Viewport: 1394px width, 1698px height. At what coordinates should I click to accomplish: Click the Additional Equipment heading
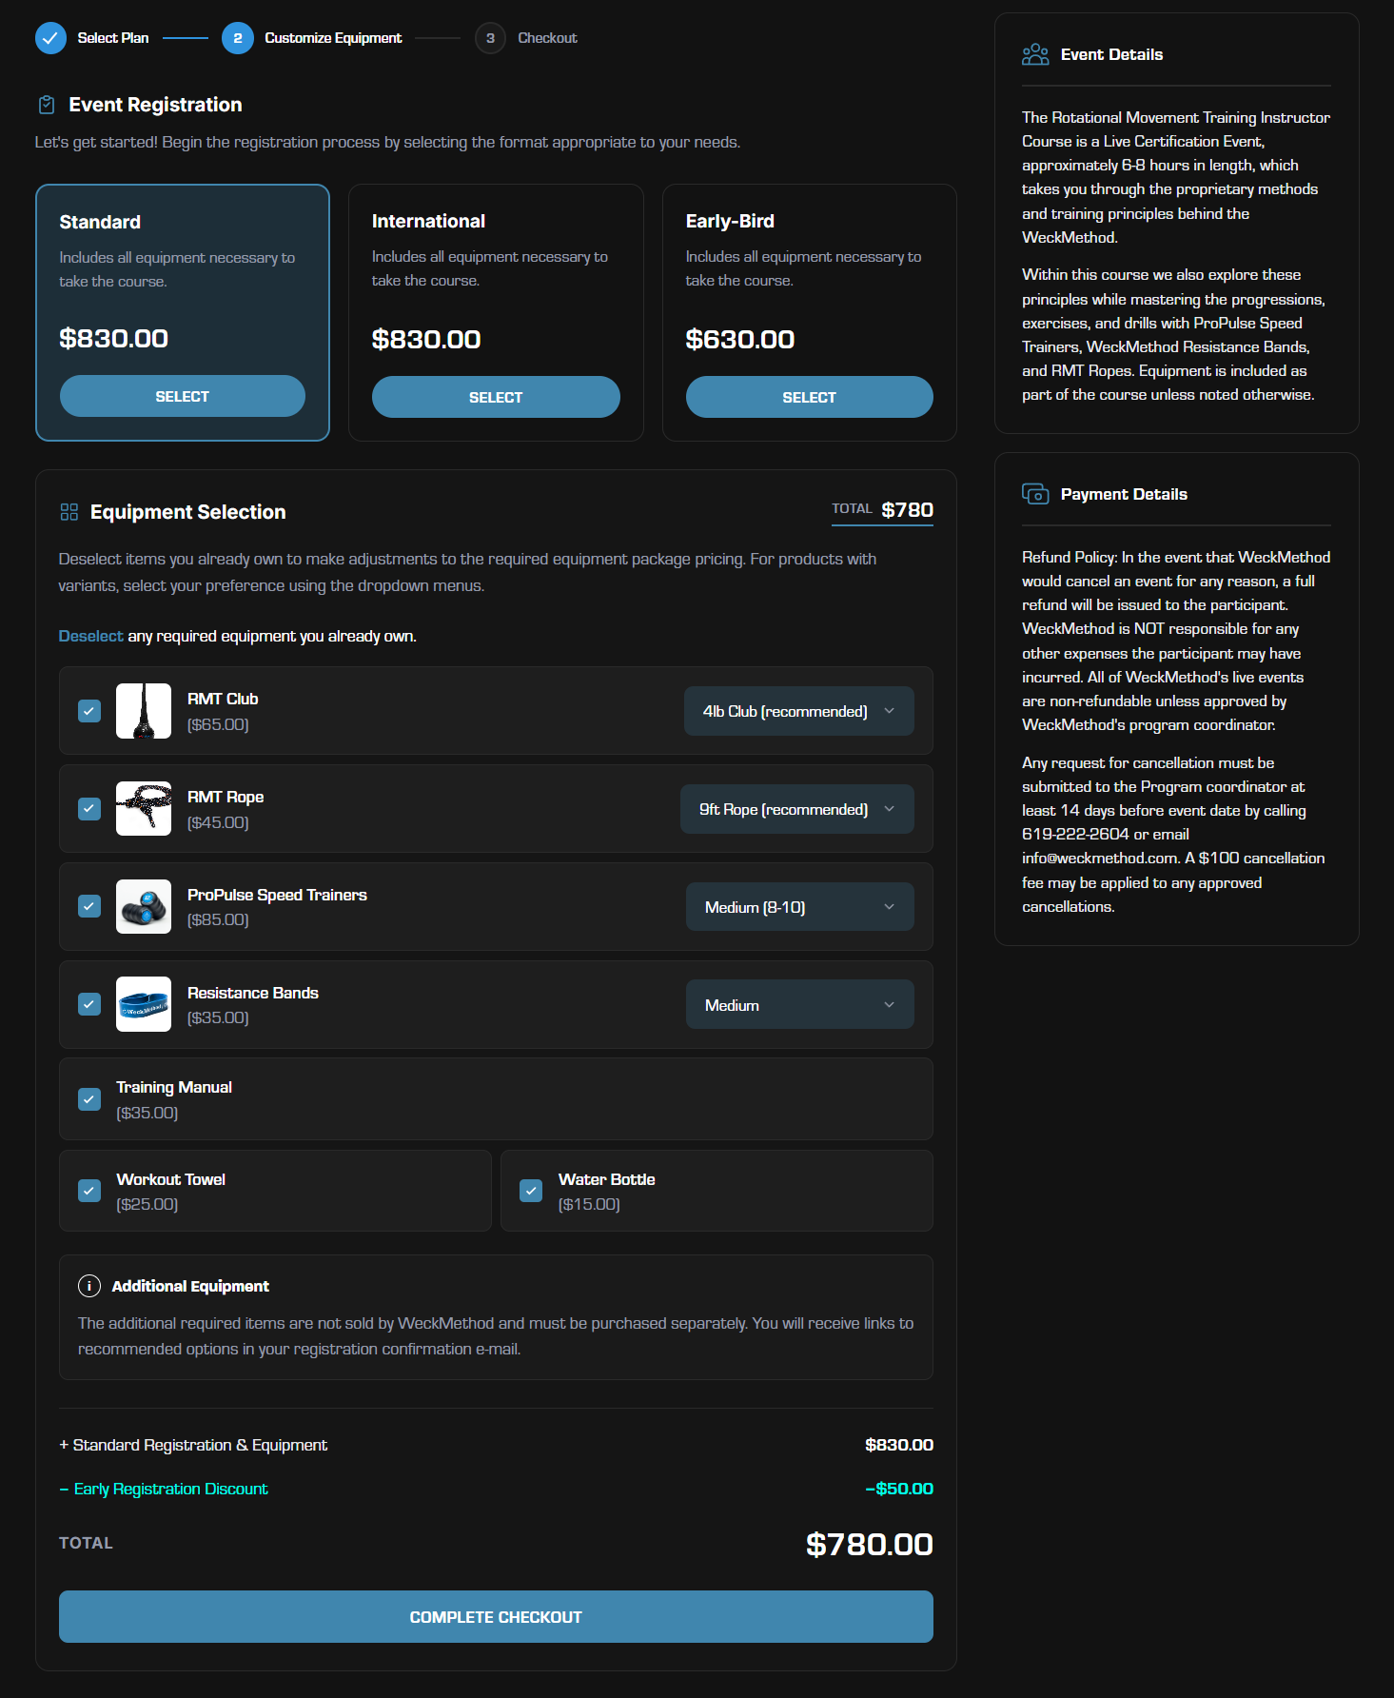(x=190, y=1286)
